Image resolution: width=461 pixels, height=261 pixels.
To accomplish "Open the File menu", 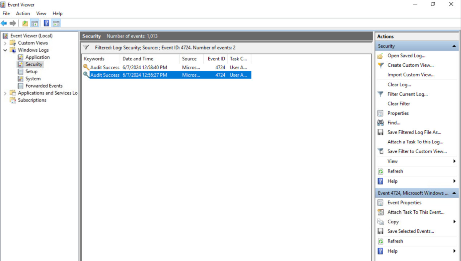I will 6,13.
